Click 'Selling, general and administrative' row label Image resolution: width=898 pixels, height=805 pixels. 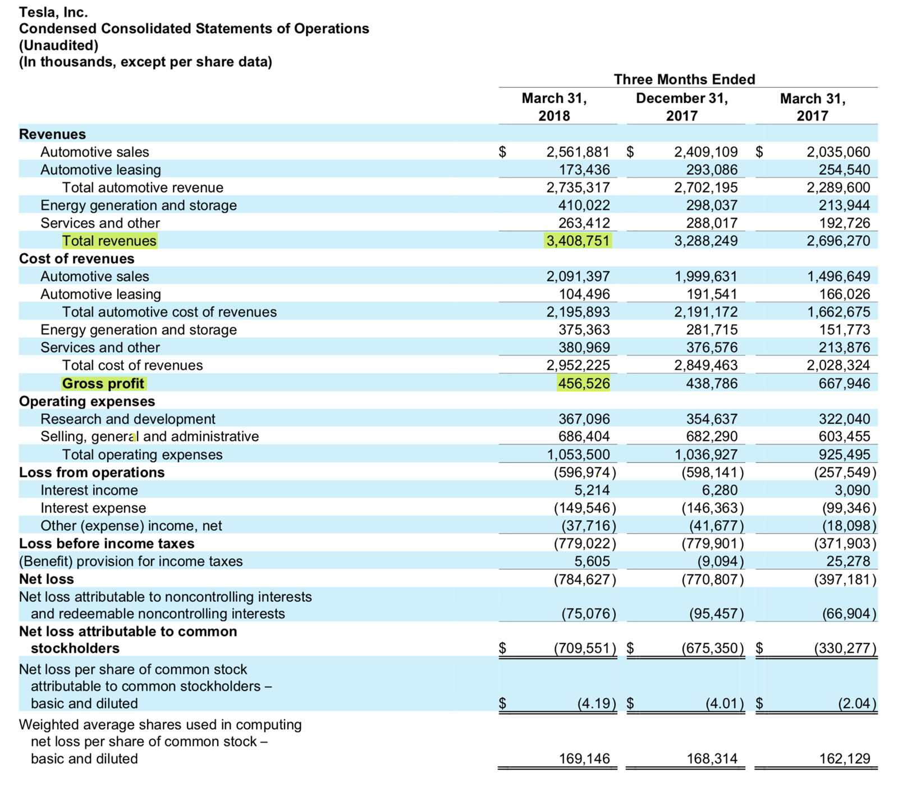coord(150,437)
